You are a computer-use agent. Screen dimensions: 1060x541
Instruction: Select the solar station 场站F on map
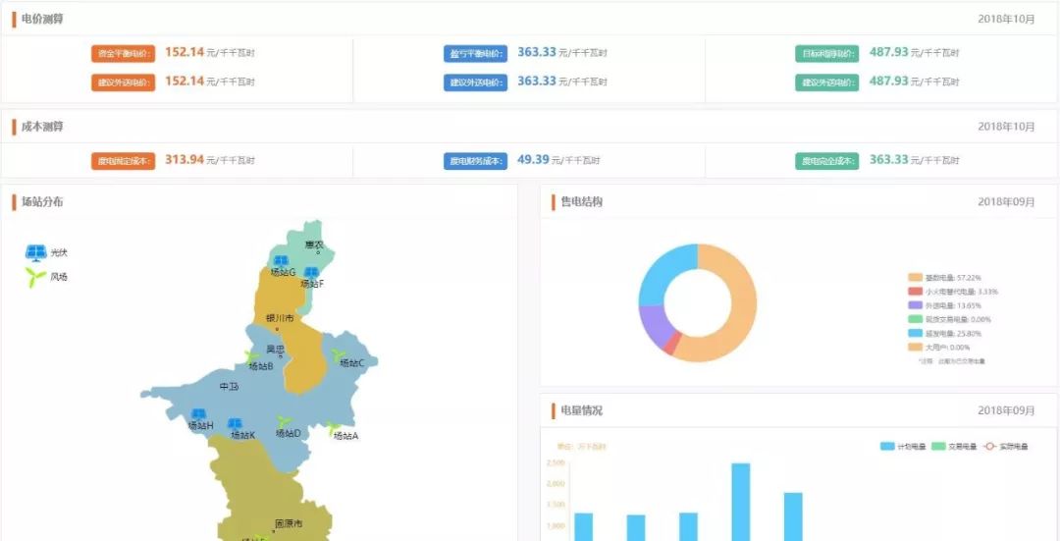coord(311,272)
